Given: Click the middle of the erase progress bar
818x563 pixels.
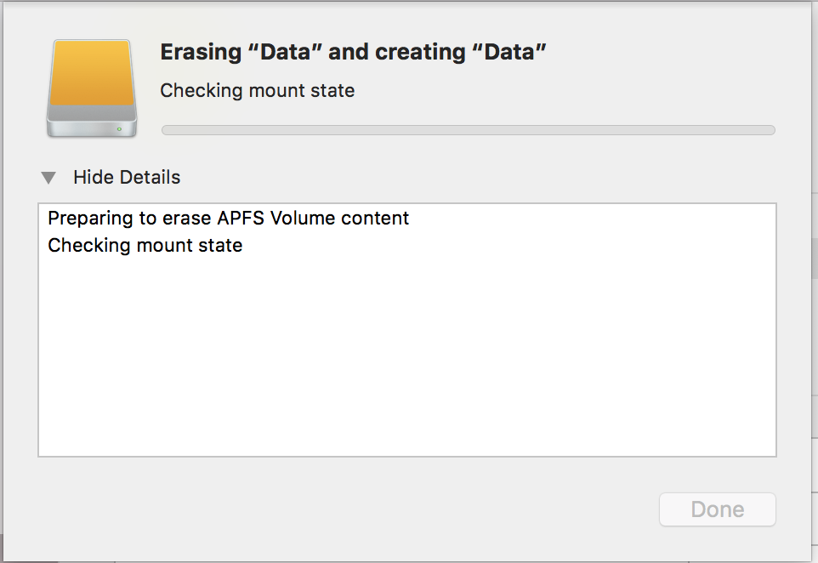Looking at the screenshot, I should [468, 130].
